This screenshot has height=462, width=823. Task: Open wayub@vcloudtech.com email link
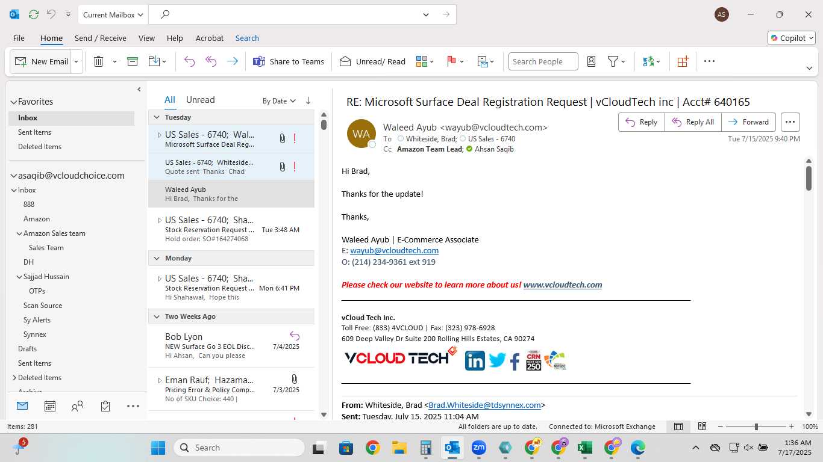[394, 250]
